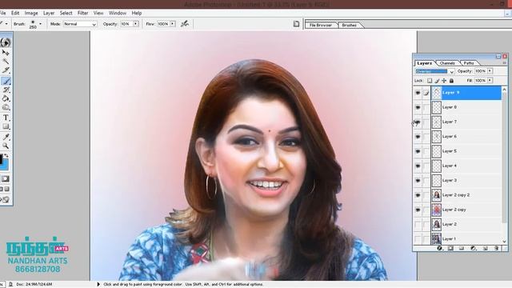512x288 pixels.
Task: Click the Delete layer trash icon
Action: [x=496, y=248]
